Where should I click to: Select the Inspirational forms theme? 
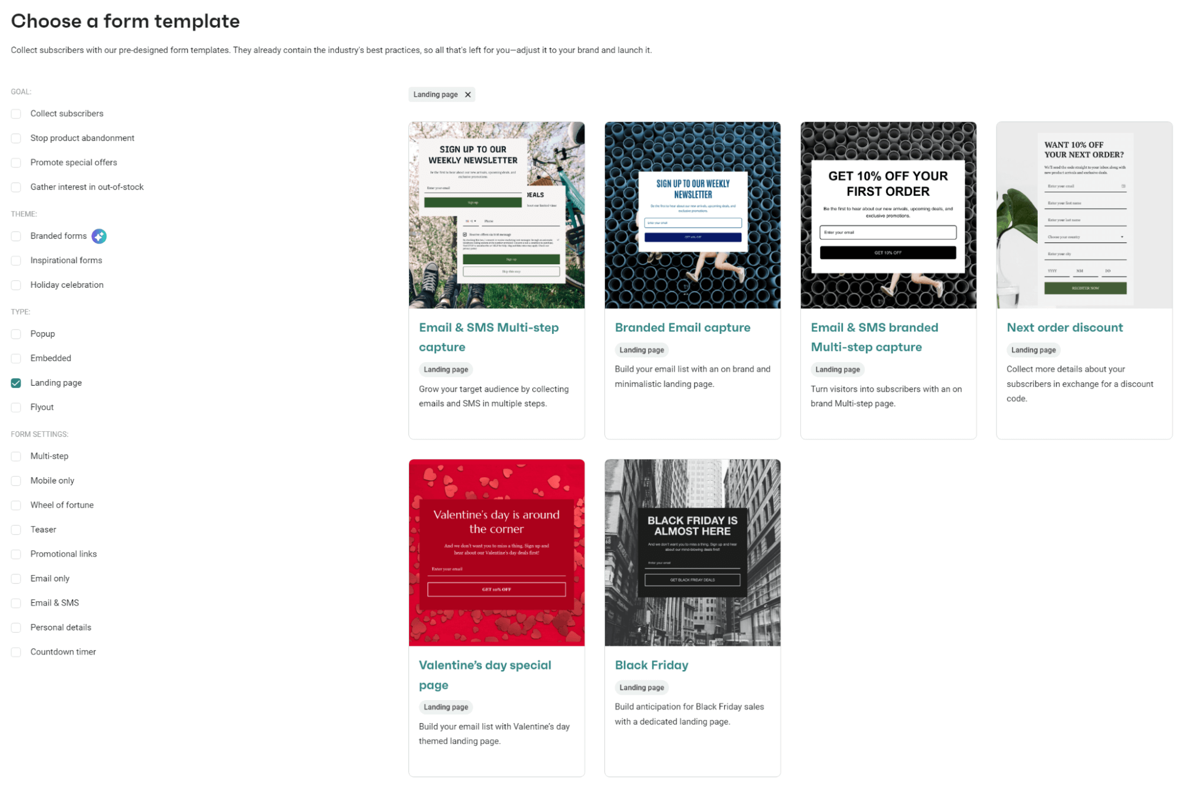16,260
